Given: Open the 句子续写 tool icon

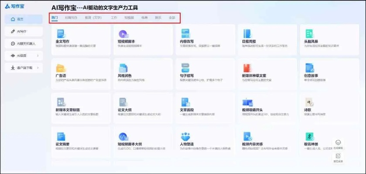Looking at the screenshot, I should pyautogui.click(x=185, y=68).
